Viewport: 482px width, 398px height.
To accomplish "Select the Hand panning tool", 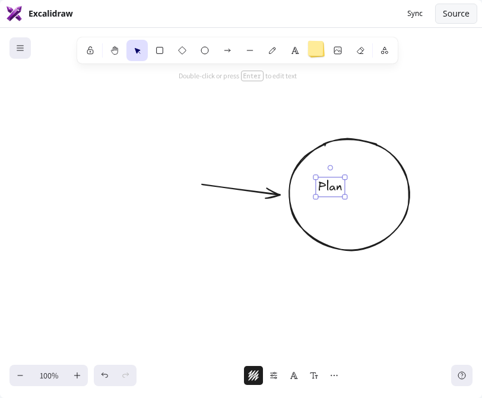I will [115, 50].
